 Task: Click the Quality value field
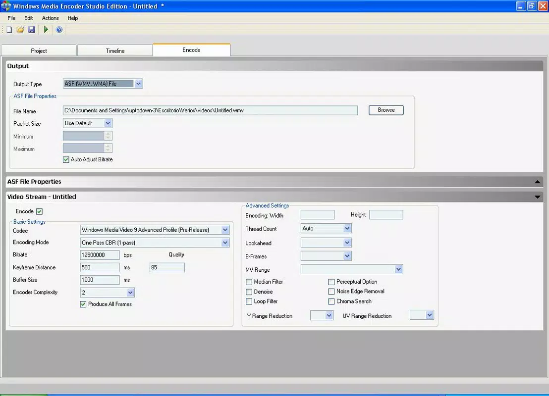[167, 267]
